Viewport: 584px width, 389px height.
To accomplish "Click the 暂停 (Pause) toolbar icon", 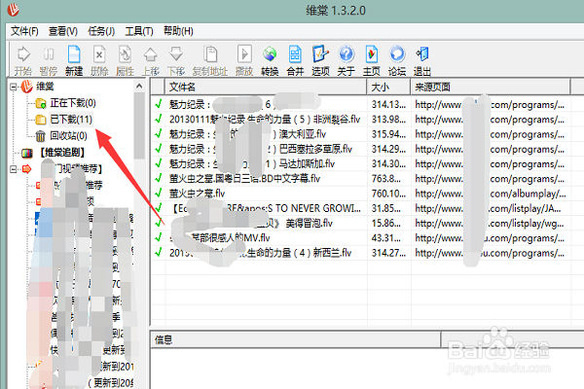I will click(x=49, y=60).
